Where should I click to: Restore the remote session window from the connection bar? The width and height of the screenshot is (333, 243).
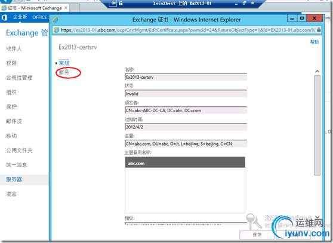tap(245, 3)
